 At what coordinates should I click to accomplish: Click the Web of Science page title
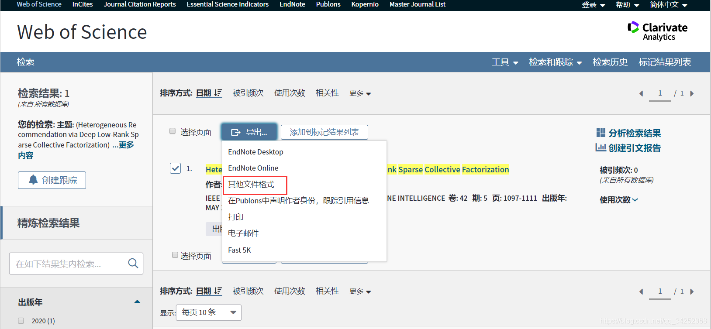click(x=82, y=32)
